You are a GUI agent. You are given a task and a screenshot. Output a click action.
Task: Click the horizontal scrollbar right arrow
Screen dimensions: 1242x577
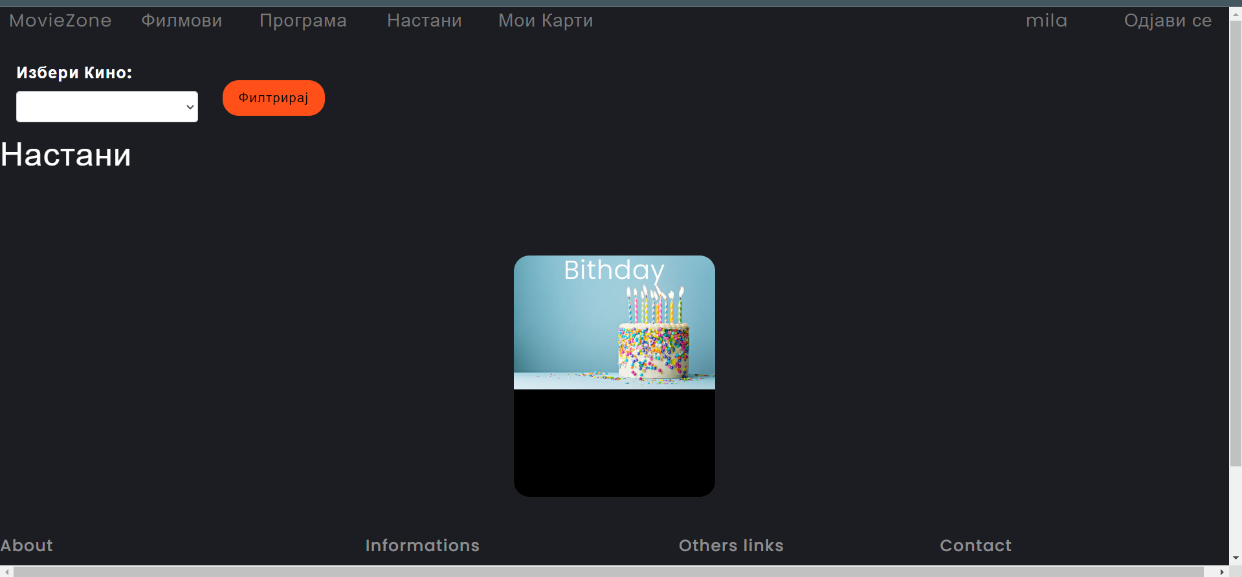click(1222, 572)
